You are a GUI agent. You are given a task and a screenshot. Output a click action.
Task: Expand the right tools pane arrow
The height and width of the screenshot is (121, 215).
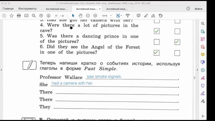pyautogui.click(x=203, y=116)
